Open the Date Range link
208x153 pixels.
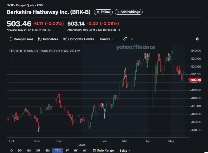[x=105, y=150]
